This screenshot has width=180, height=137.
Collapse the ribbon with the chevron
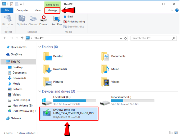(x=172, y=10)
